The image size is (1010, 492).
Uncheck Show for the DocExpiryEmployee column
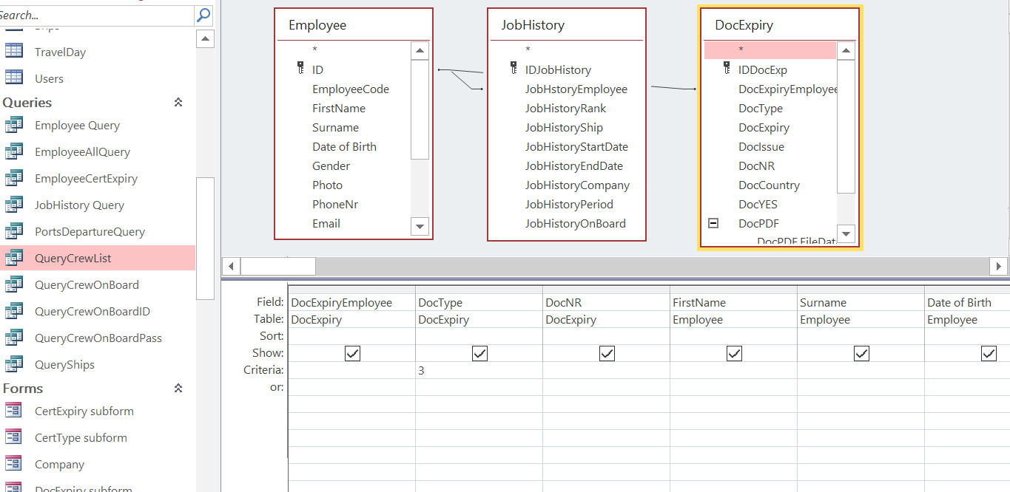tap(352, 354)
